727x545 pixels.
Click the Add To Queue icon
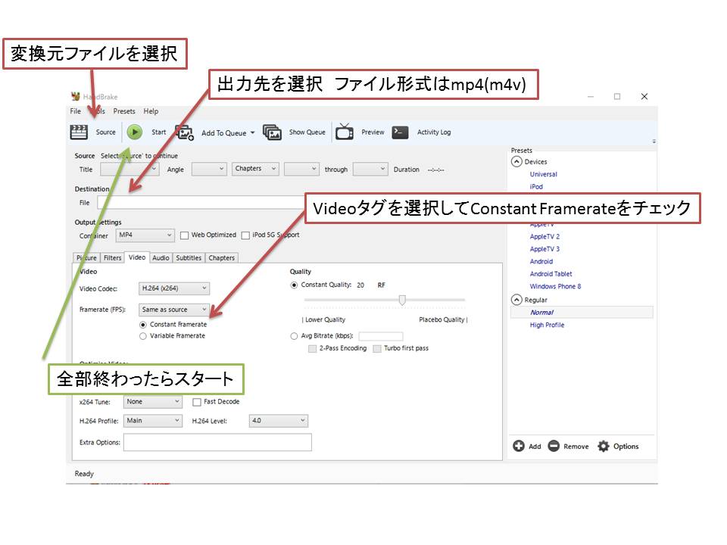[x=185, y=132]
